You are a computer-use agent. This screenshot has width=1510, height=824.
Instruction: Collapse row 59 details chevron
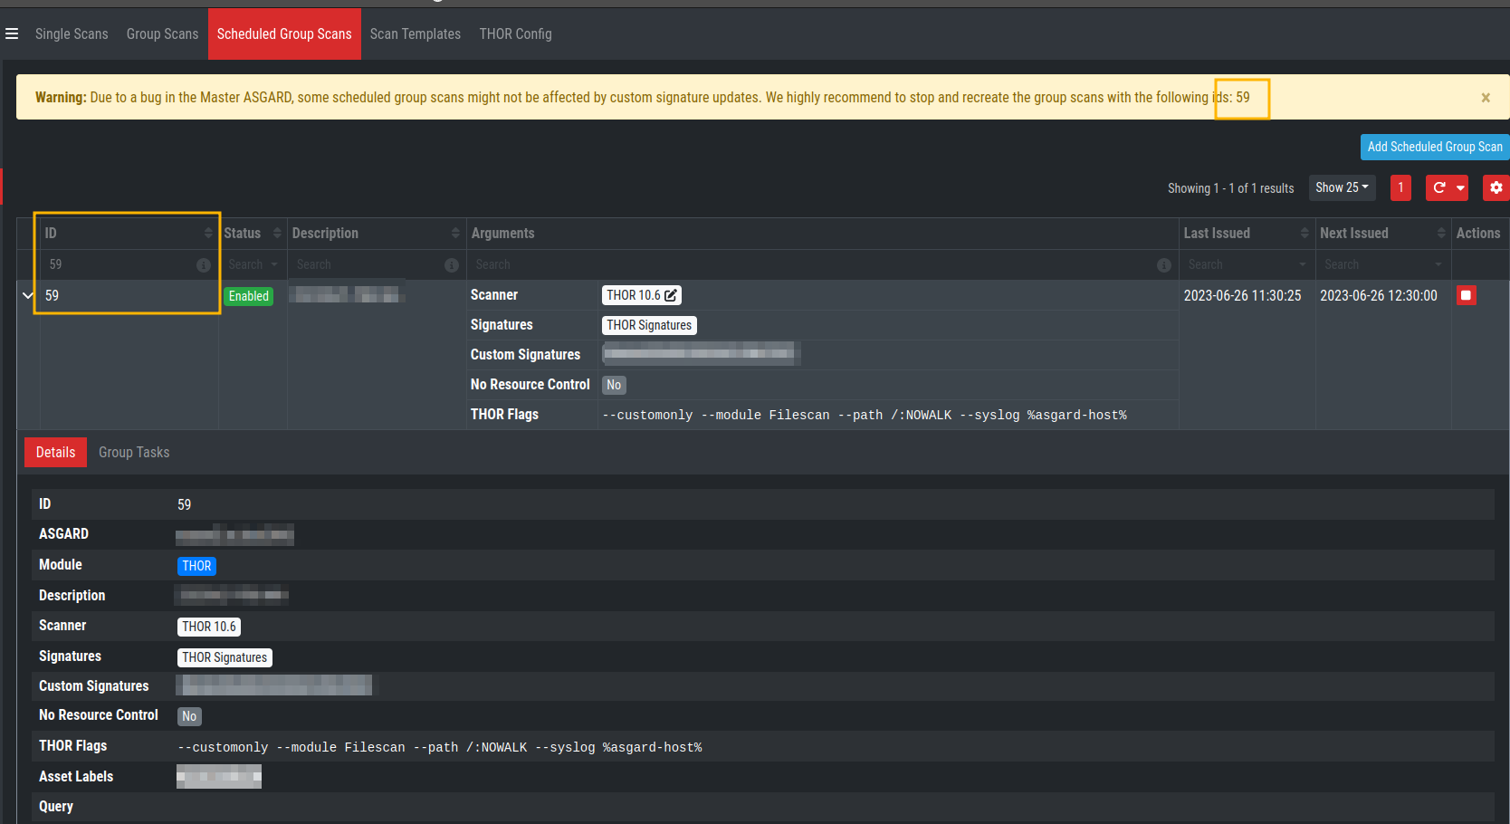point(28,295)
